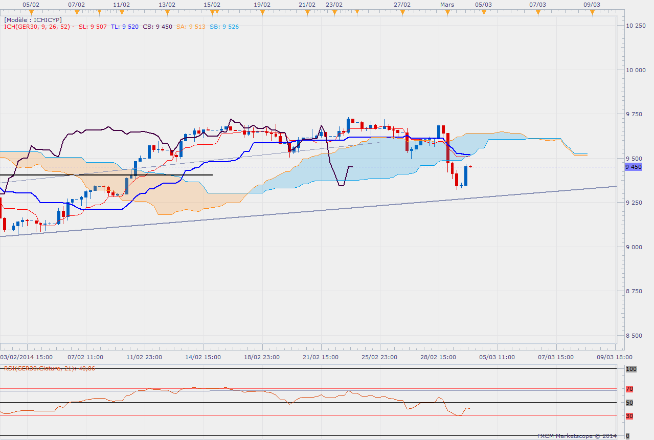This screenshot has width=654, height=440.
Task: Select the 21/02 15:00 time label
Action: (x=321, y=357)
